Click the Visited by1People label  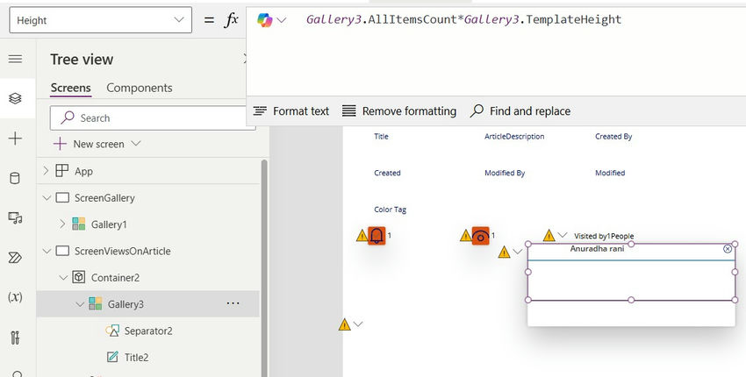pyautogui.click(x=604, y=236)
